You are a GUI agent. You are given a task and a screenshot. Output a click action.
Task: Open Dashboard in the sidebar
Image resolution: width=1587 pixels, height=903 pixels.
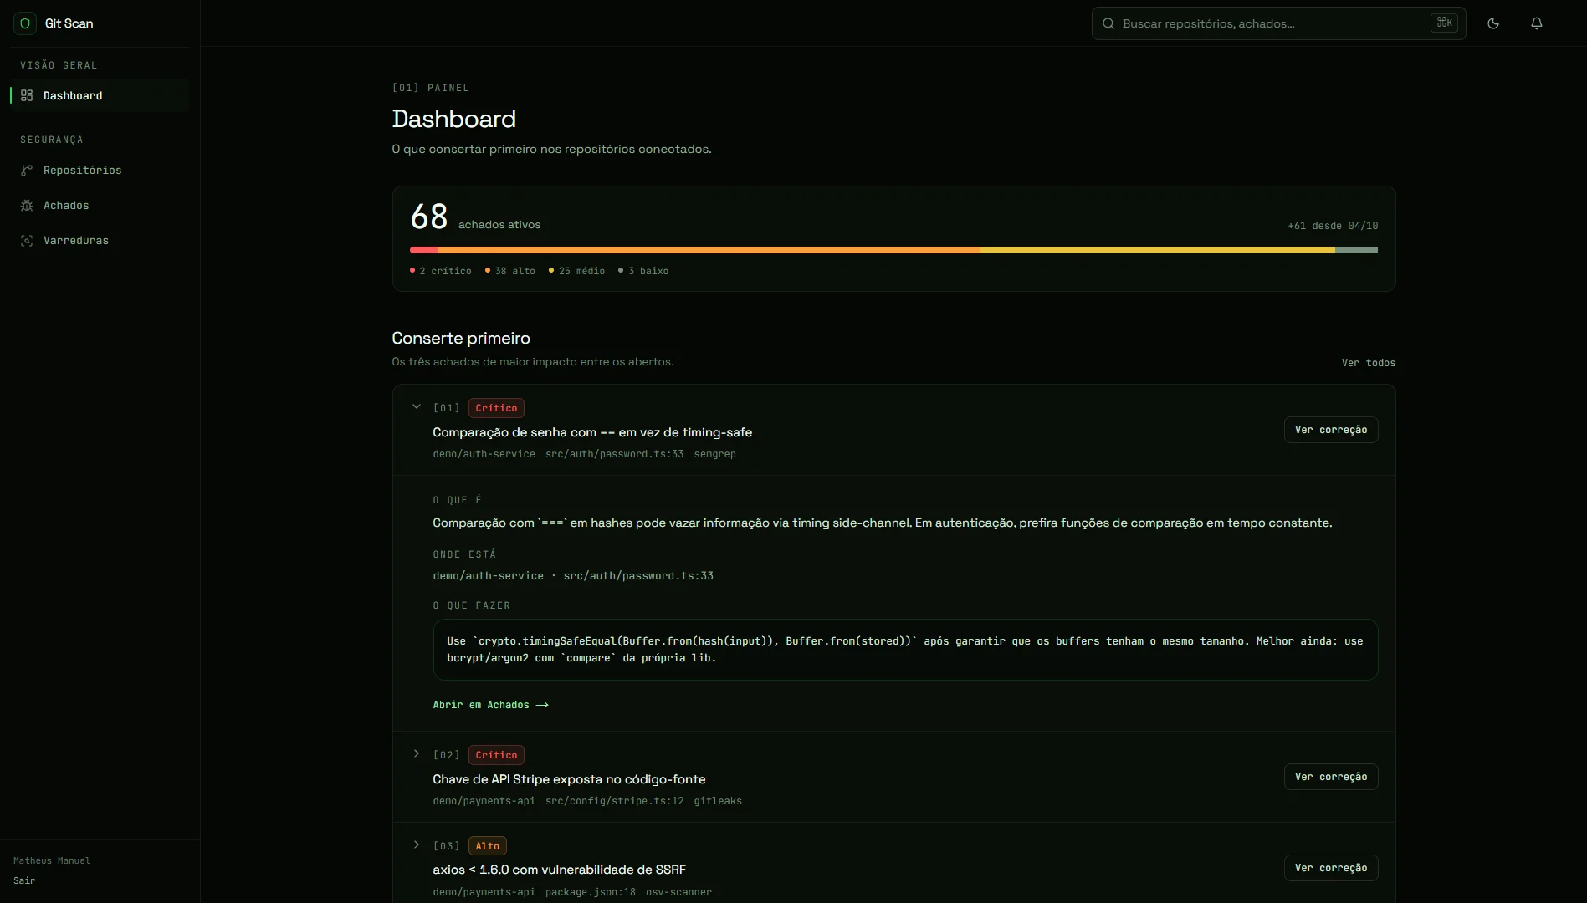(100, 95)
